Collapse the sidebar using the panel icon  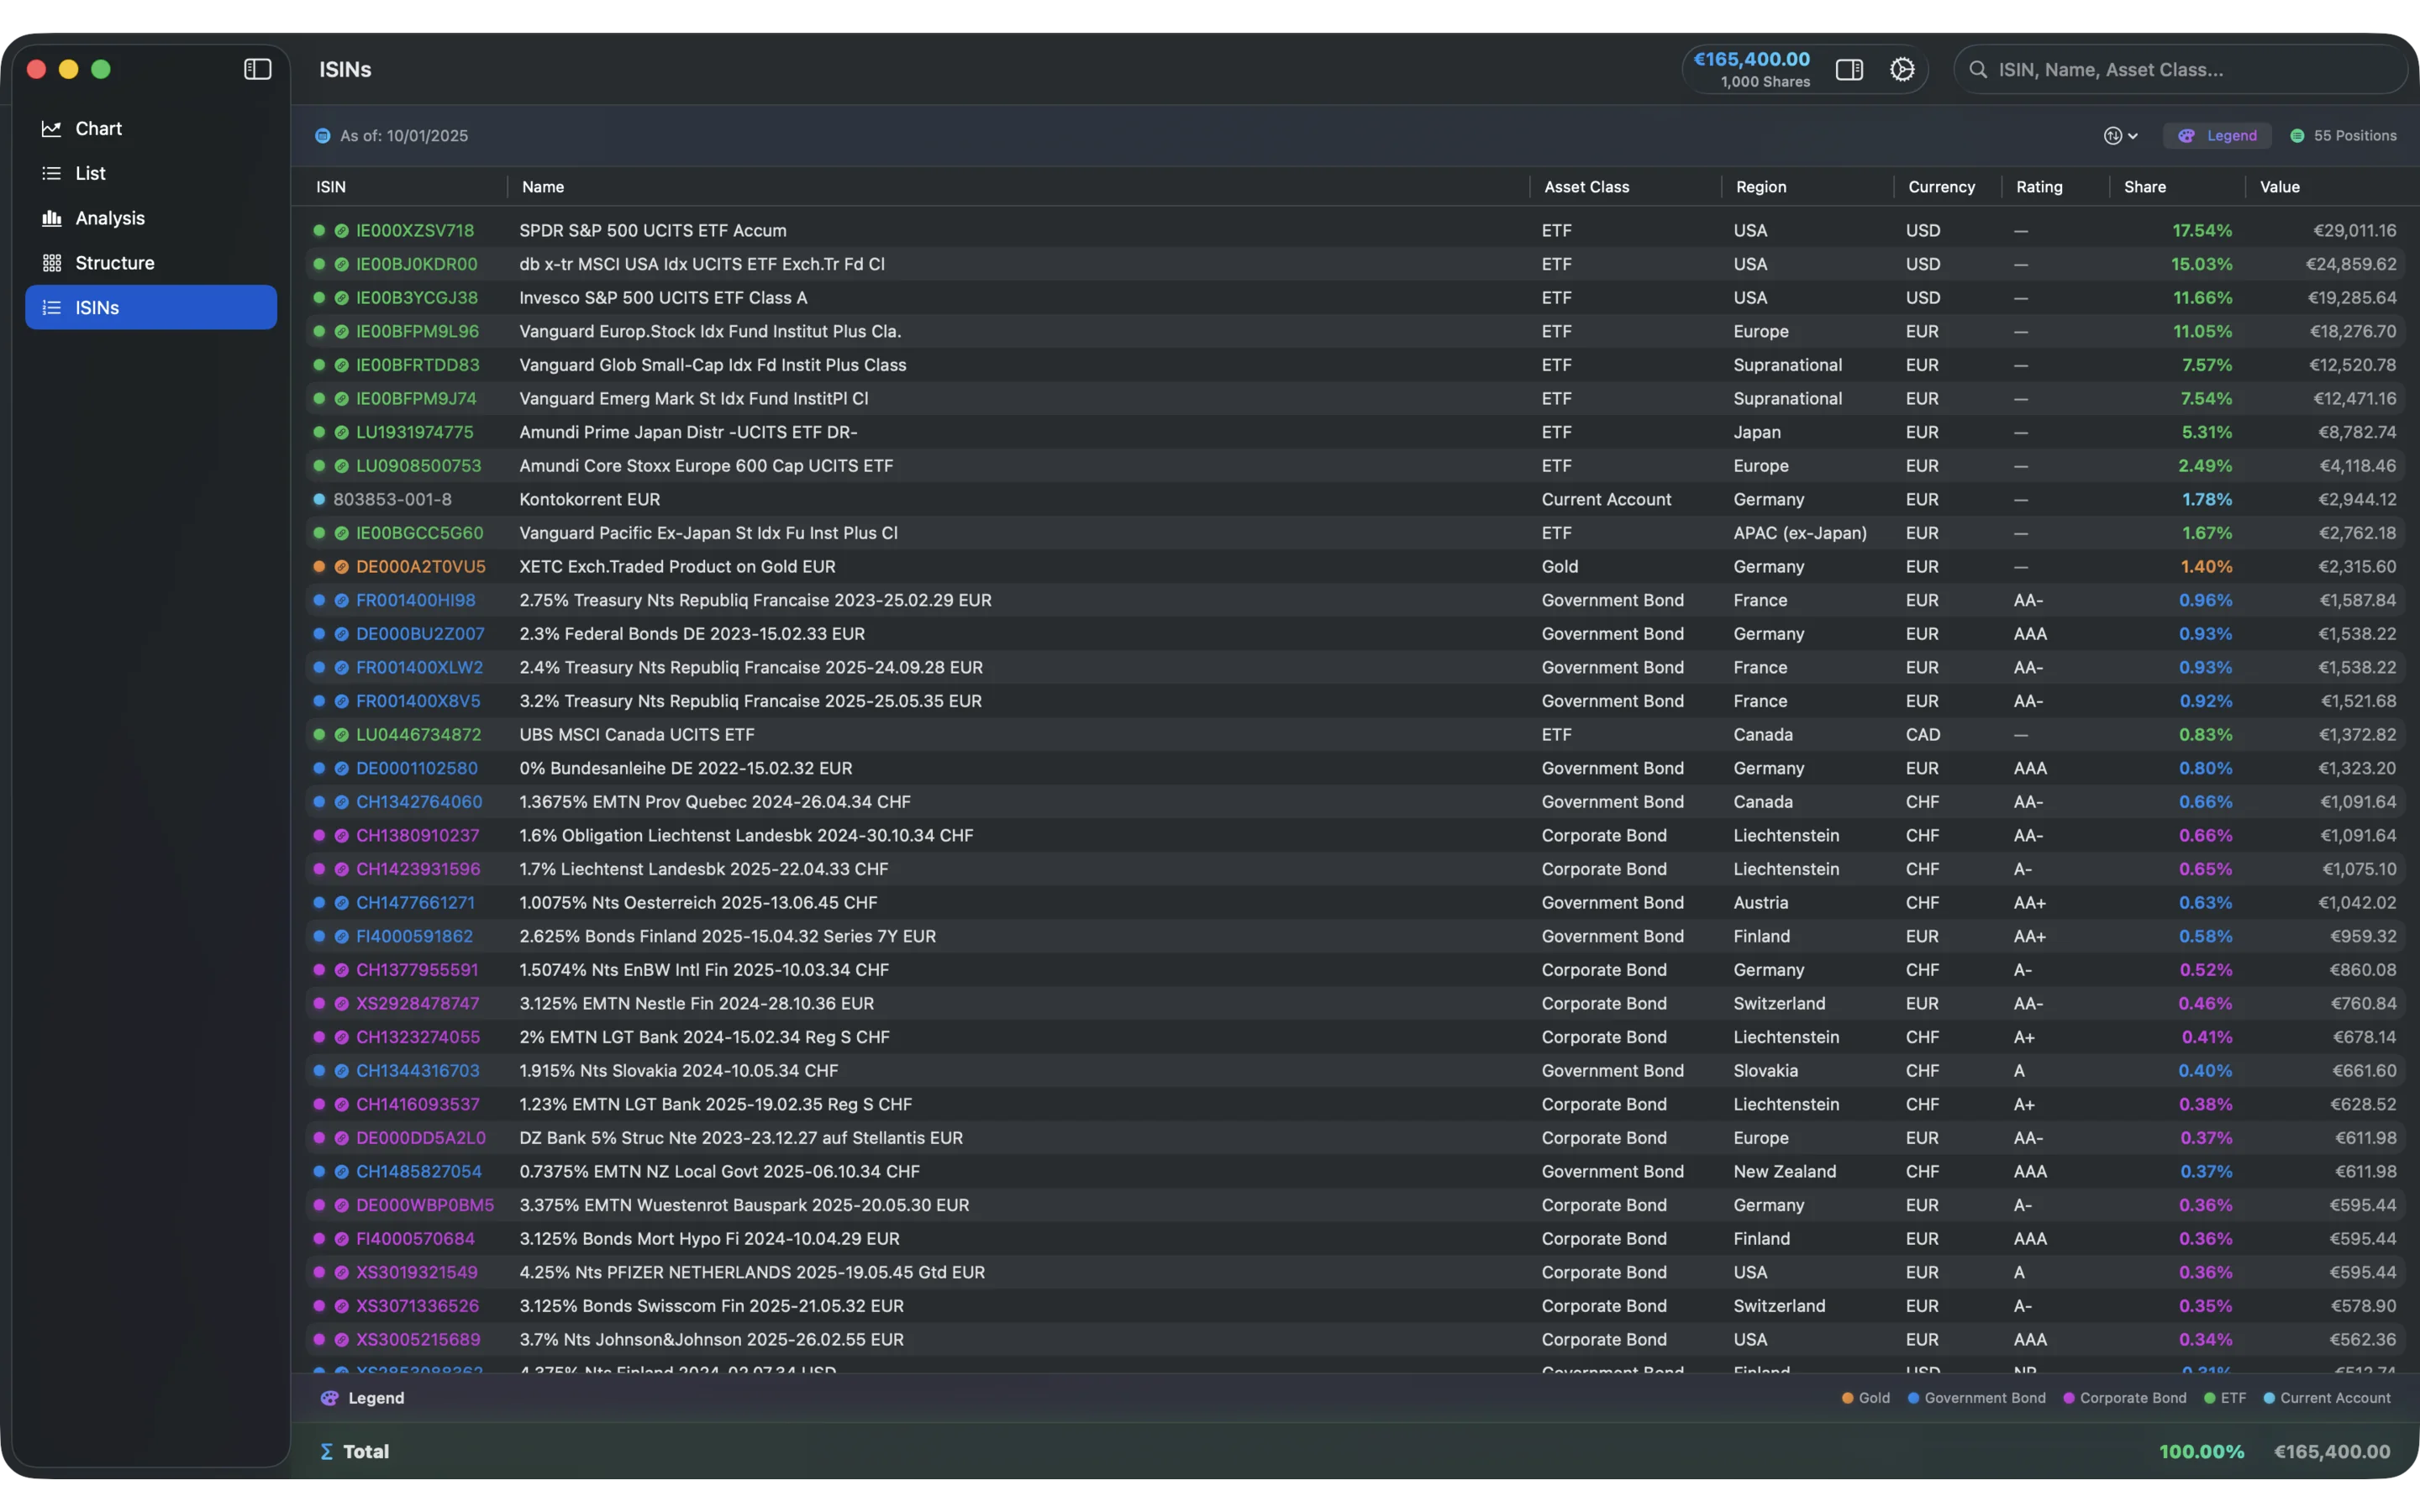257,69
